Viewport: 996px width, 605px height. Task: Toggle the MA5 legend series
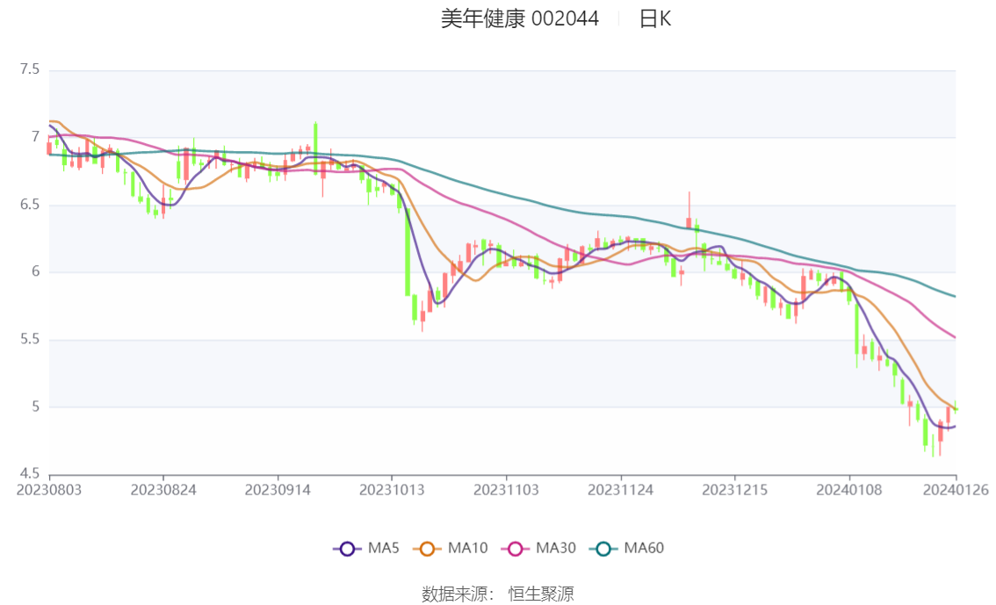click(x=366, y=549)
